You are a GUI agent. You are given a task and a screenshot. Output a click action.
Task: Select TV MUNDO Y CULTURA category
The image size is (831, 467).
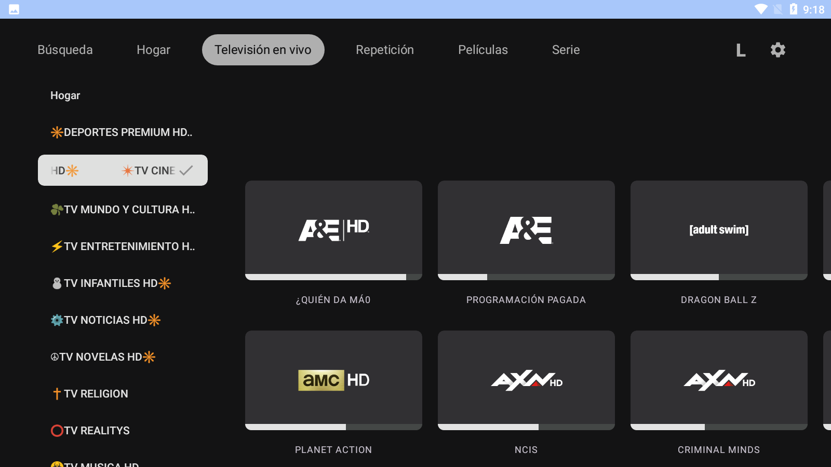tap(123, 210)
